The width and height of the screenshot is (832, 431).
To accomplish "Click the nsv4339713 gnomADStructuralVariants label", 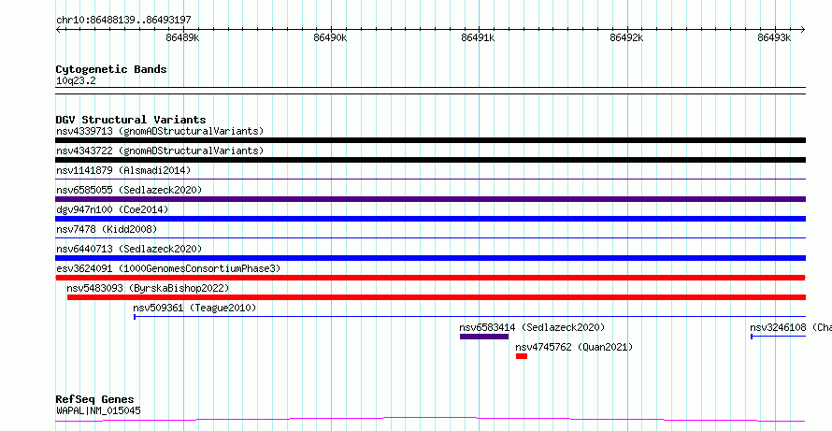I will [160, 131].
